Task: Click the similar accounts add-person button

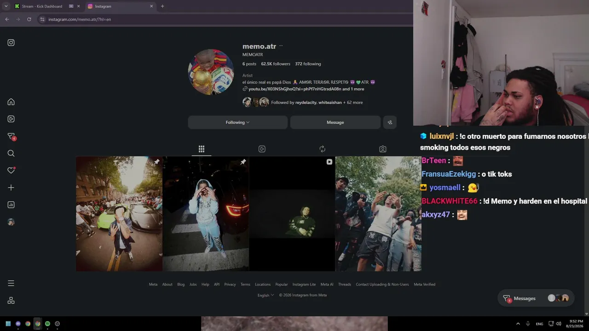Action: click(x=390, y=122)
